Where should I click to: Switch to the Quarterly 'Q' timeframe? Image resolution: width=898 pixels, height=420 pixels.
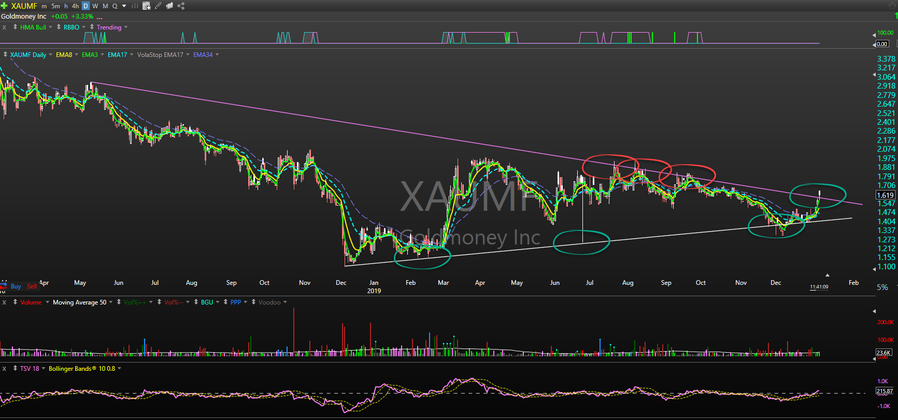(115, 6)
